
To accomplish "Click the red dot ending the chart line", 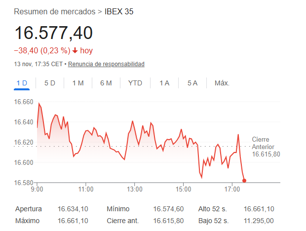I will (x=244, y=181).
